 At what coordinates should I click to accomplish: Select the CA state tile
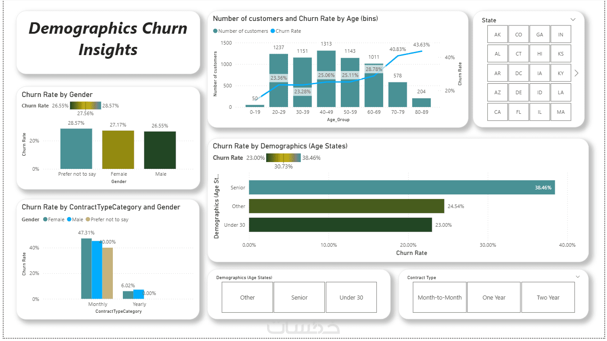(497, 112)
